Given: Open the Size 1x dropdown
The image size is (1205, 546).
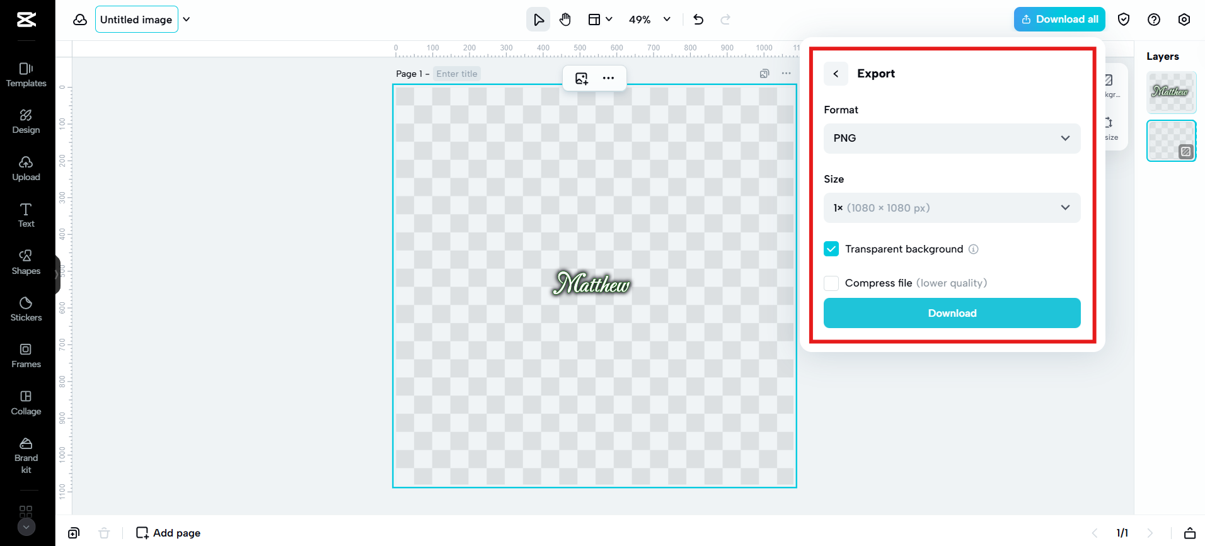Looking at the screenshot, I should (x=952, y=208).
